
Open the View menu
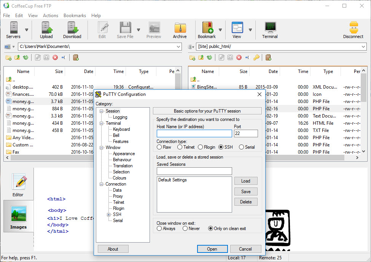pos(33,15)
